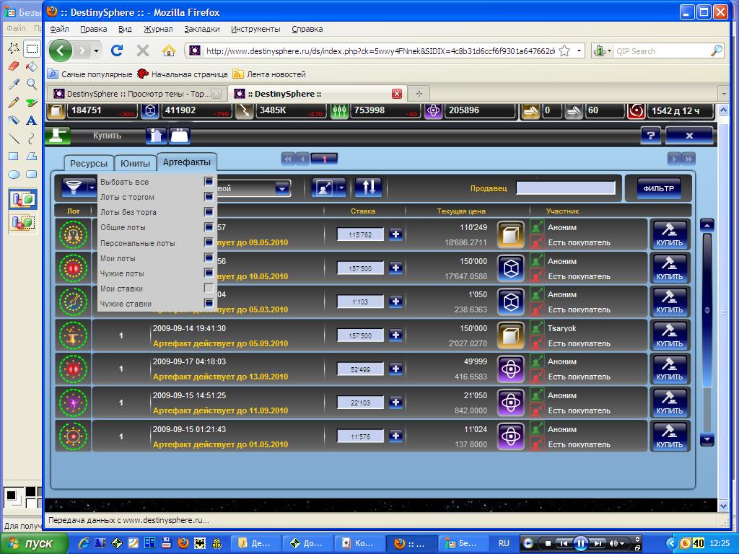Open the sell lot icon next to Купить

click(x=156, y=136)
